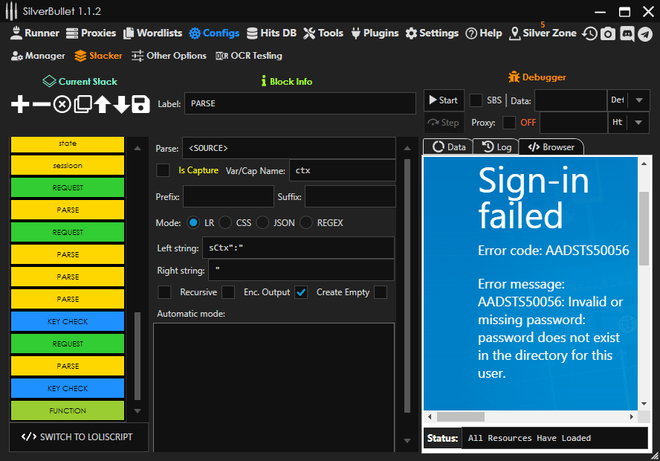
Task: Open the Silver Zone section
Action: click(x=543, y=33)
